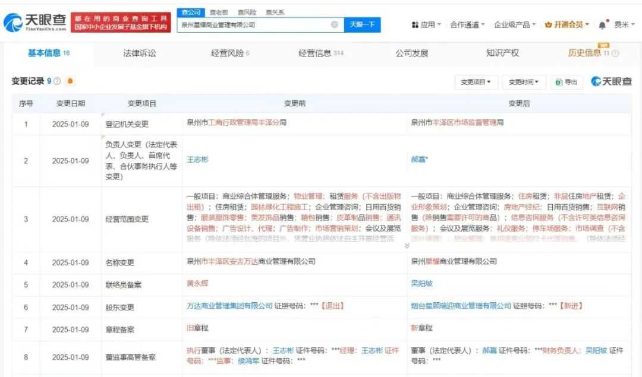The width and height of the screenshot is (642, 377).
Task: Click the help icon beside 历史信息 tab
Action: [x=615, y=53]
